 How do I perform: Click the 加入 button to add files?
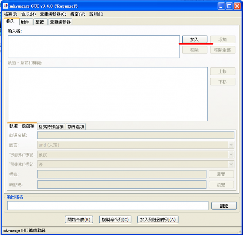tap(195, 39)
